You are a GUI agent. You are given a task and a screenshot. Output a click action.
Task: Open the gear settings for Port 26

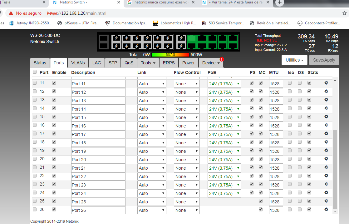(x=326, y=210)
